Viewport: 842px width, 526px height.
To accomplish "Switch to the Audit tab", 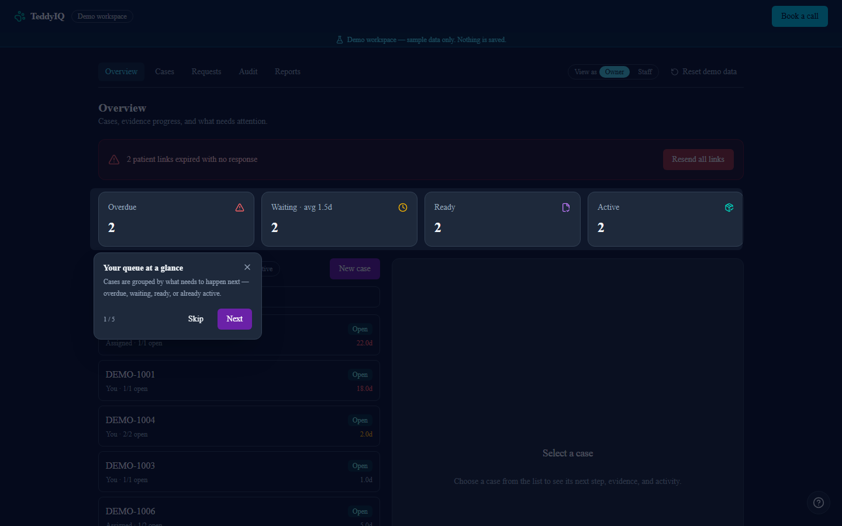I will coord(249,72).
